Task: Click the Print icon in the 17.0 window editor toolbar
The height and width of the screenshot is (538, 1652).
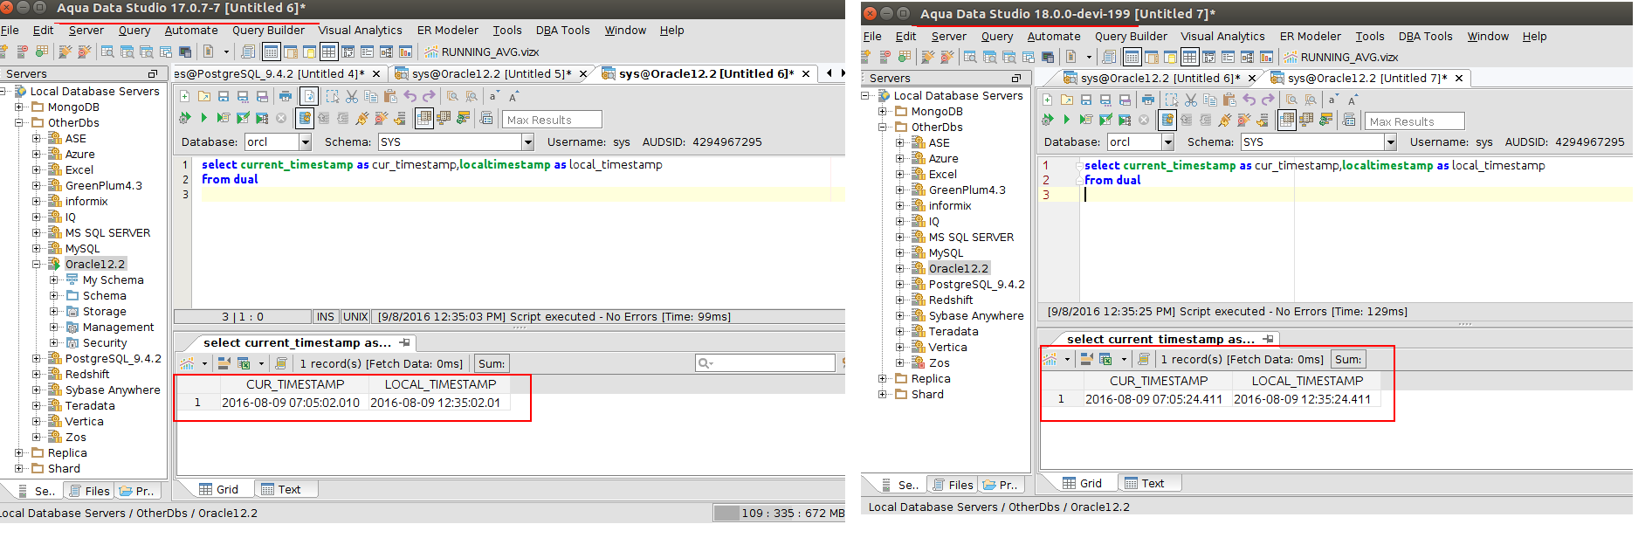Action: 286,96
